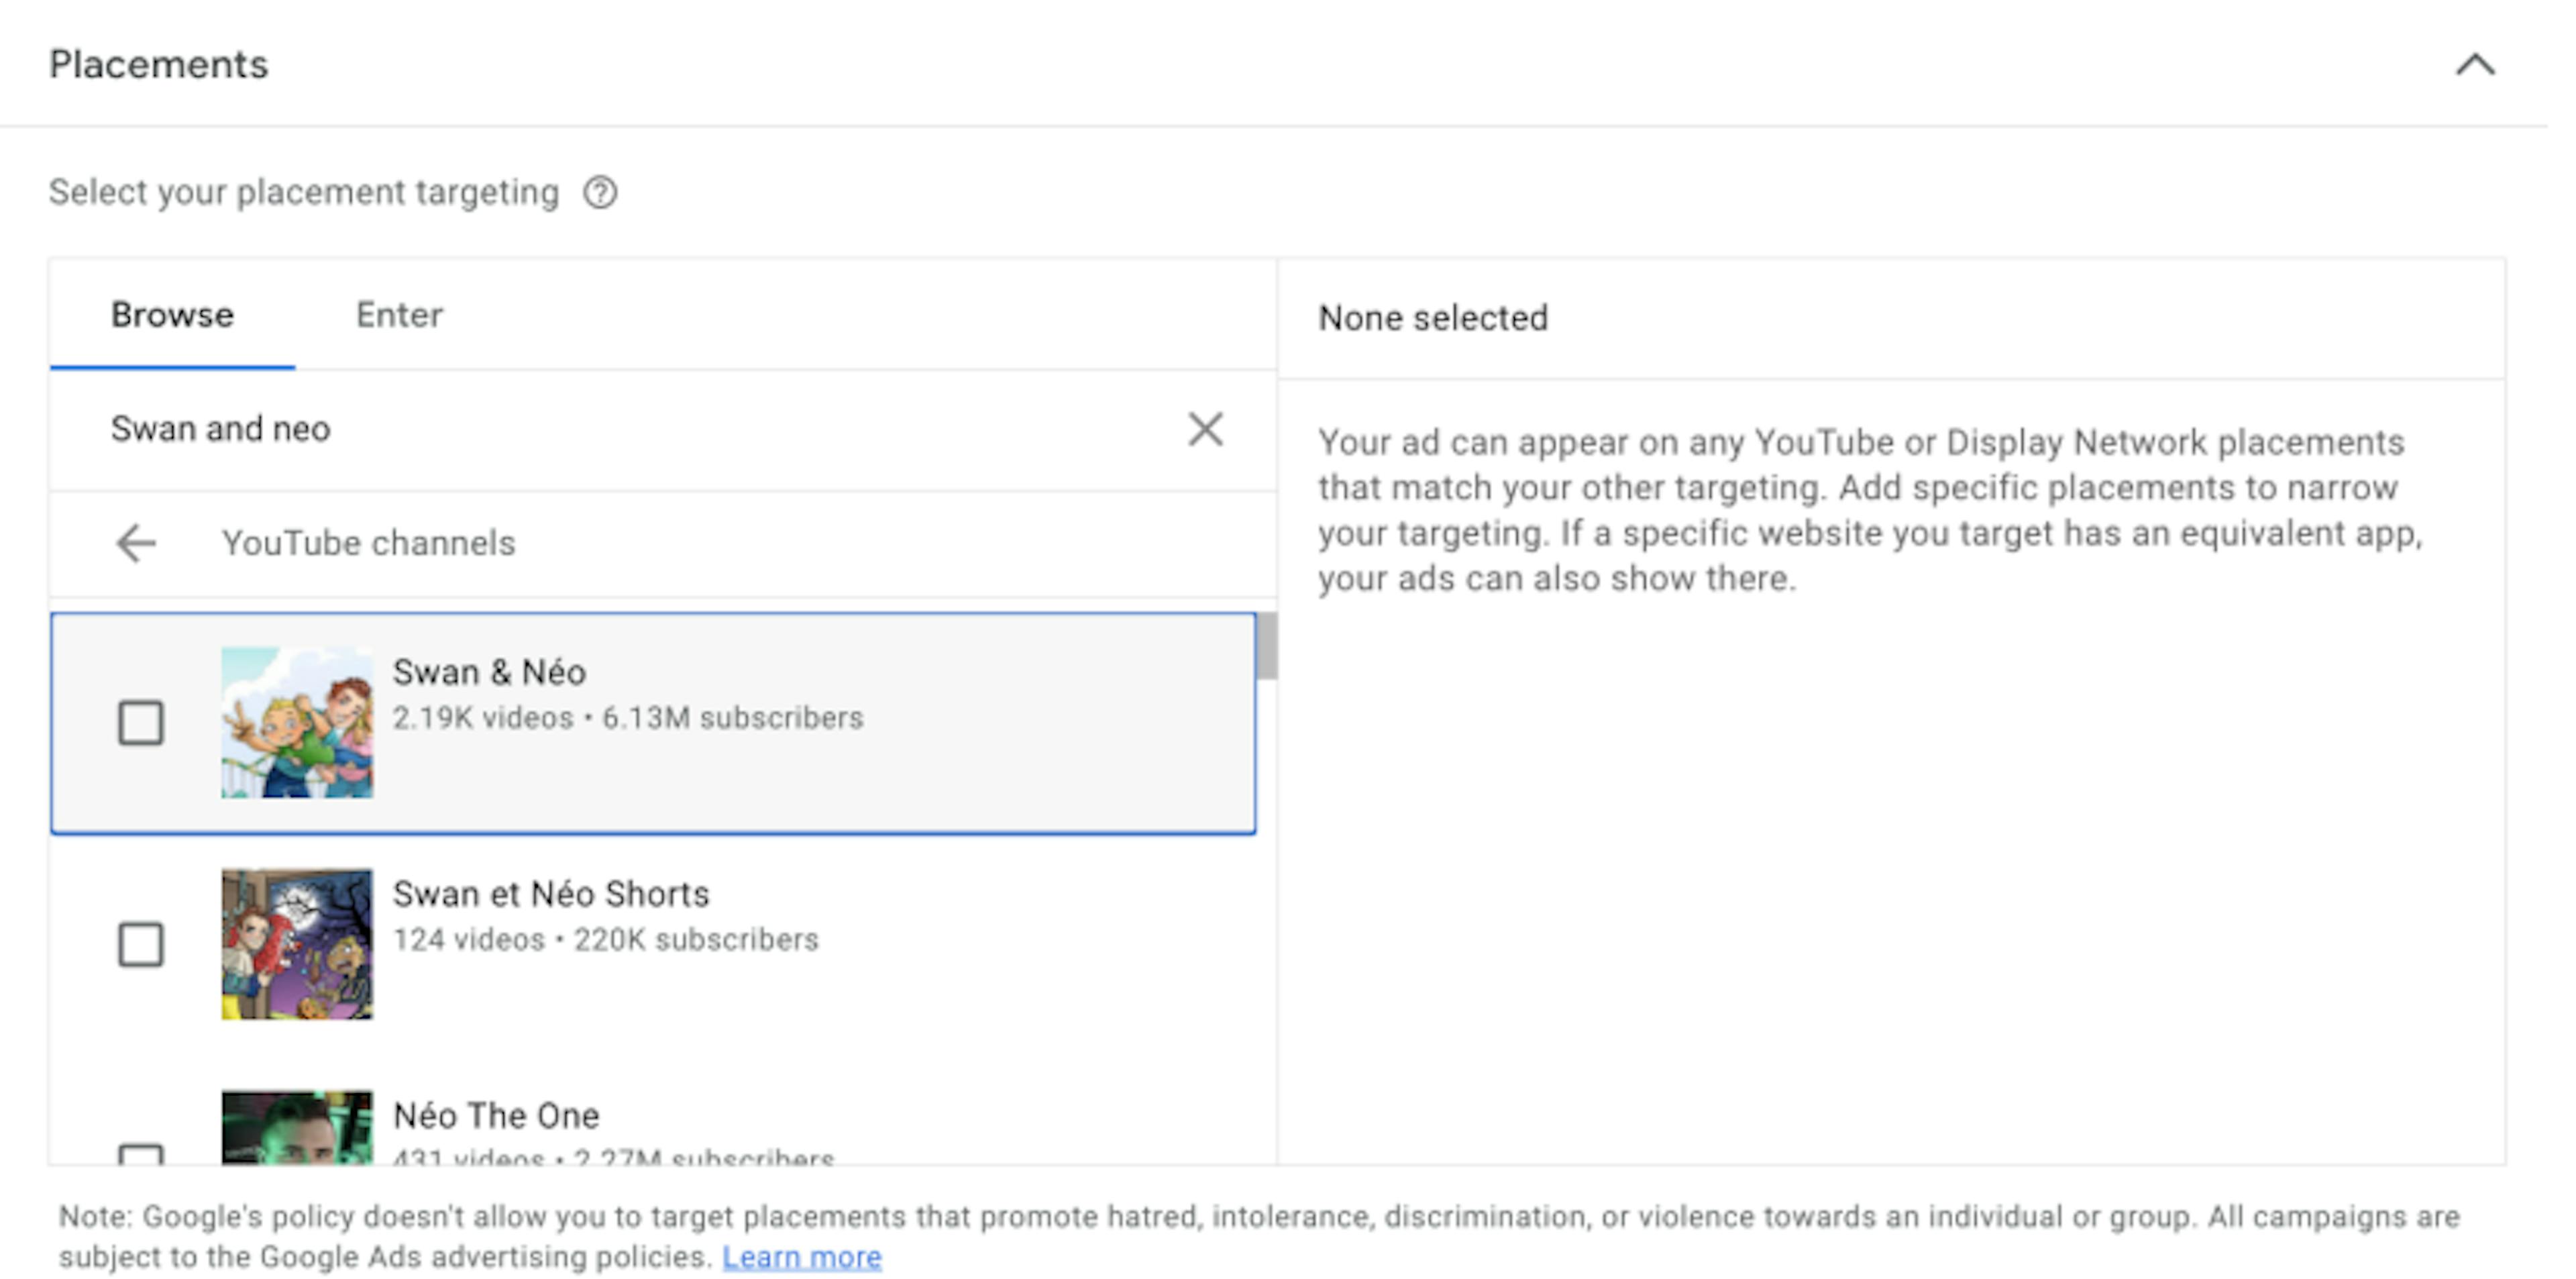This screenshot has height=1279, width=2576.
Task: Select the 'Néo The One' channel name
Action: [x=496, y=1116]
